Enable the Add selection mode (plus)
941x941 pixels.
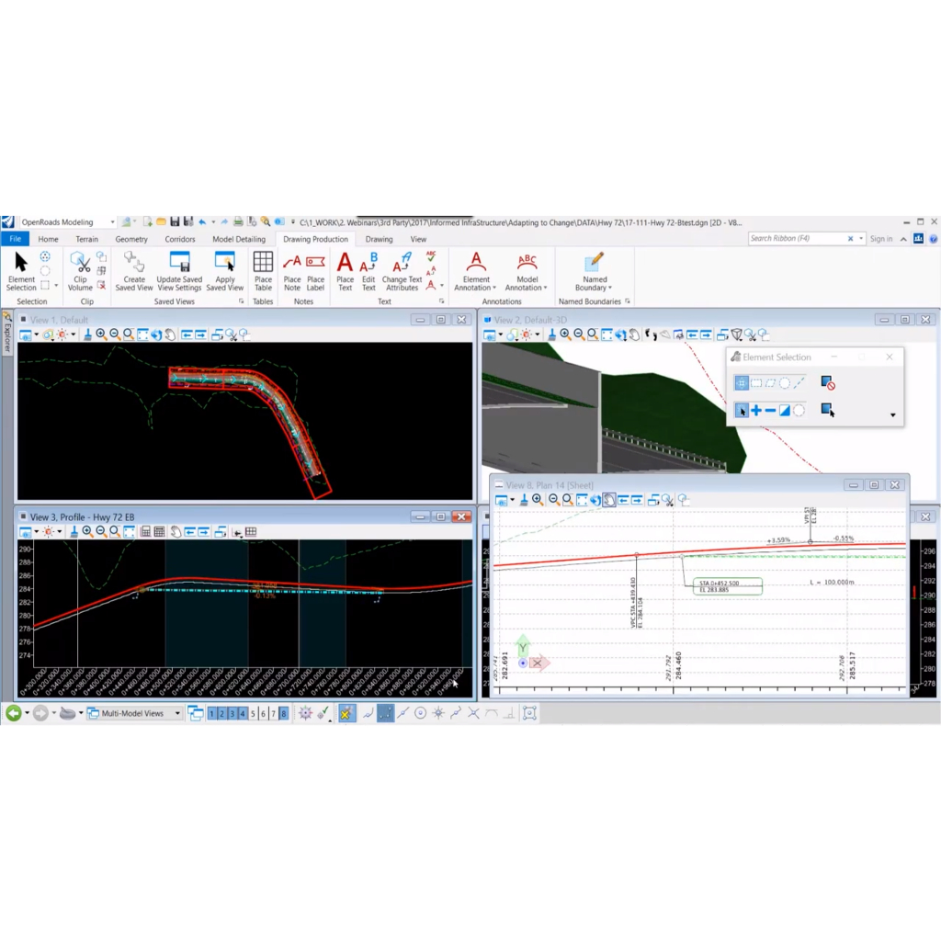pos(755,411)
